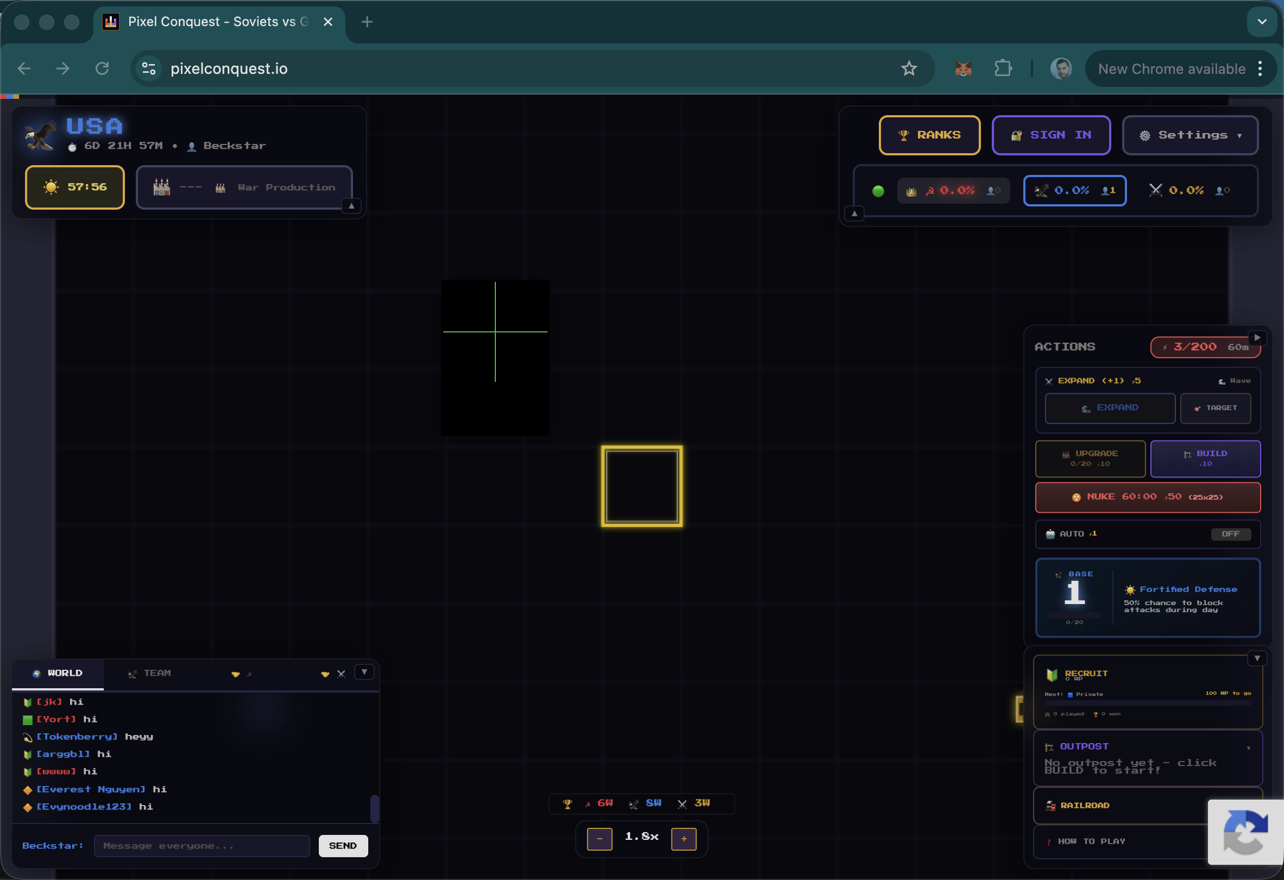Click the factory icon in War Production
Screen dimensions: 1284x880
click(x=161, y=187)
